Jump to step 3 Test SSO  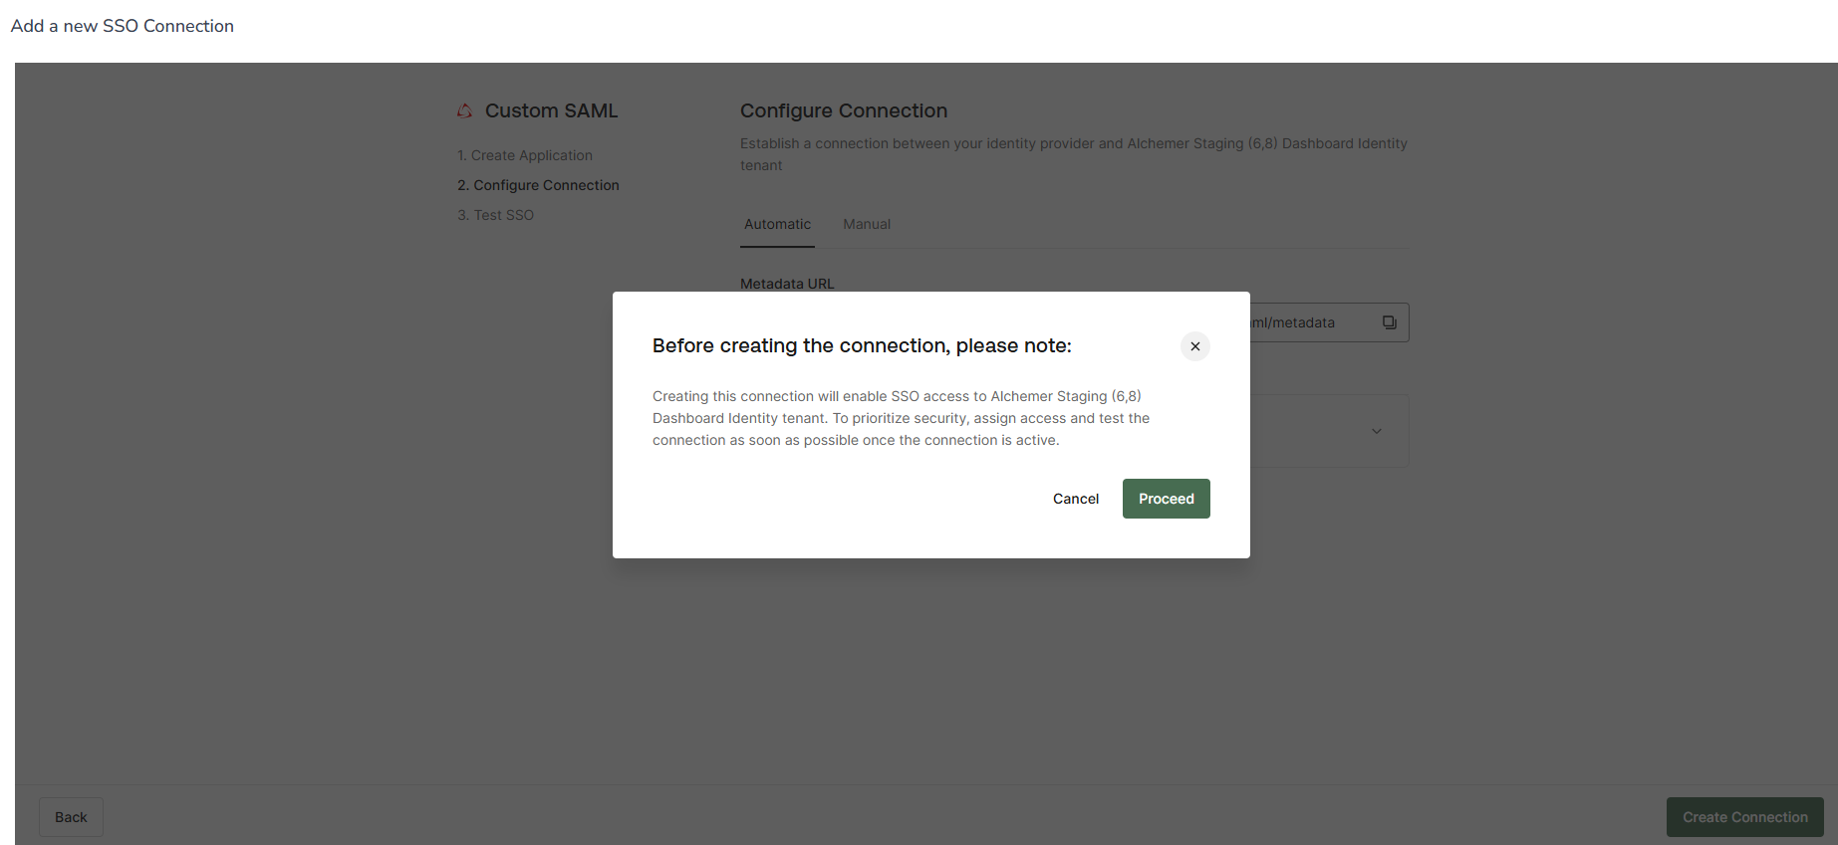pyautogui.click(x=495, y=215)
